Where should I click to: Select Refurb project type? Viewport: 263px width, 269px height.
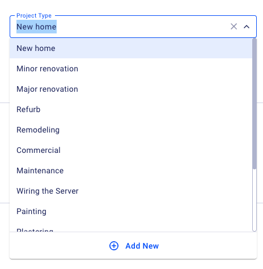coord(131,109)
